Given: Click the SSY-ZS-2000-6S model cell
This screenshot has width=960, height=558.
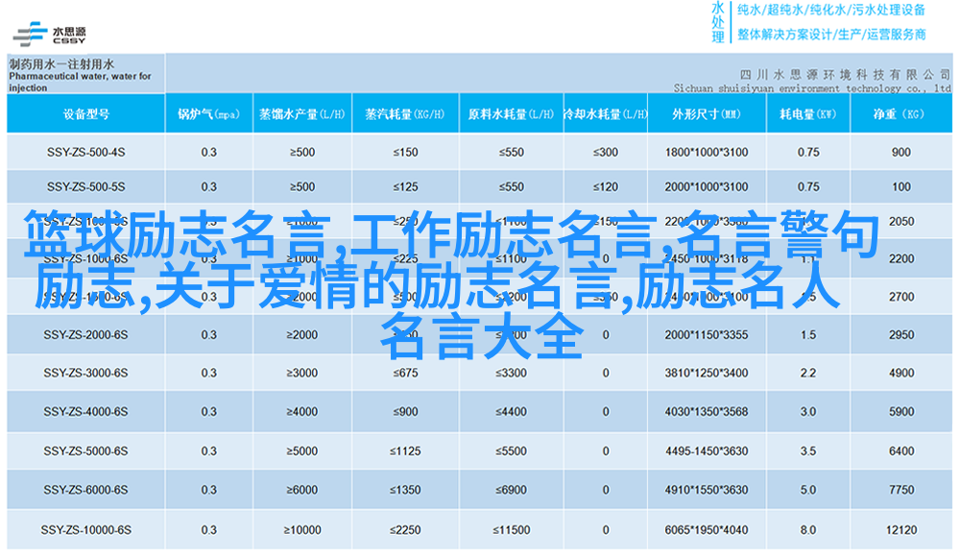Looking at the screenshot, I should [x=85, y=335].
